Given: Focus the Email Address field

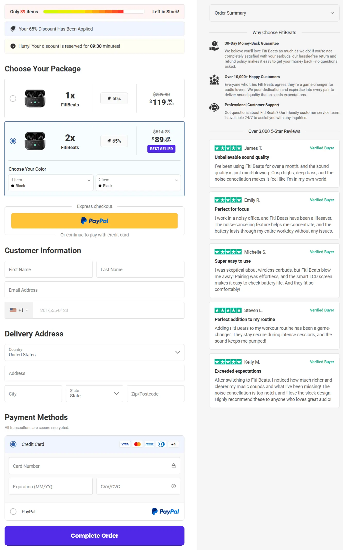Looking at the screenshot, I should click(x=94, y=290).
